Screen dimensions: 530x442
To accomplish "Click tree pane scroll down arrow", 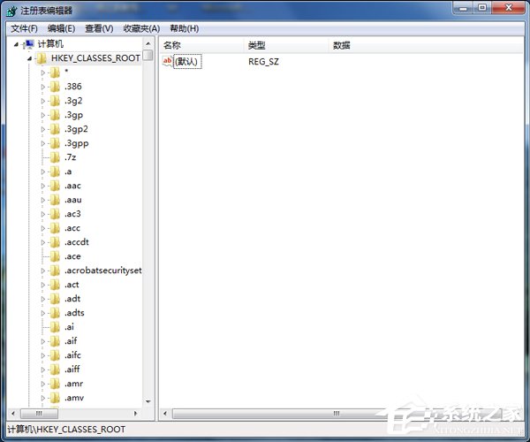I will tap(148, 401).
